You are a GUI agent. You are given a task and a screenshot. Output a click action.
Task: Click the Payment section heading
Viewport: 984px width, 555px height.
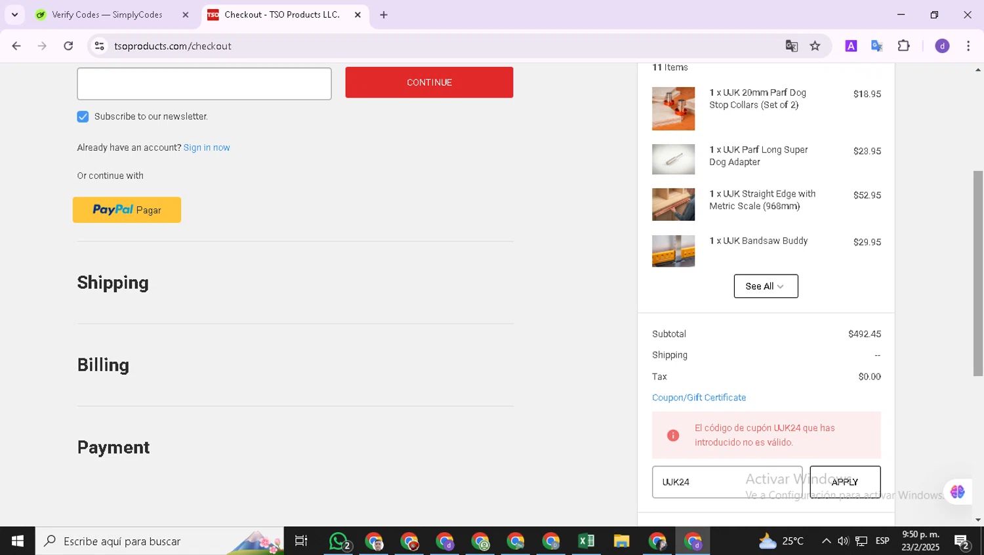coord(113,447)
